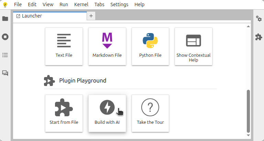264x141 pixels.
Task: Launch Build with AI card
Action: (107, 113)
